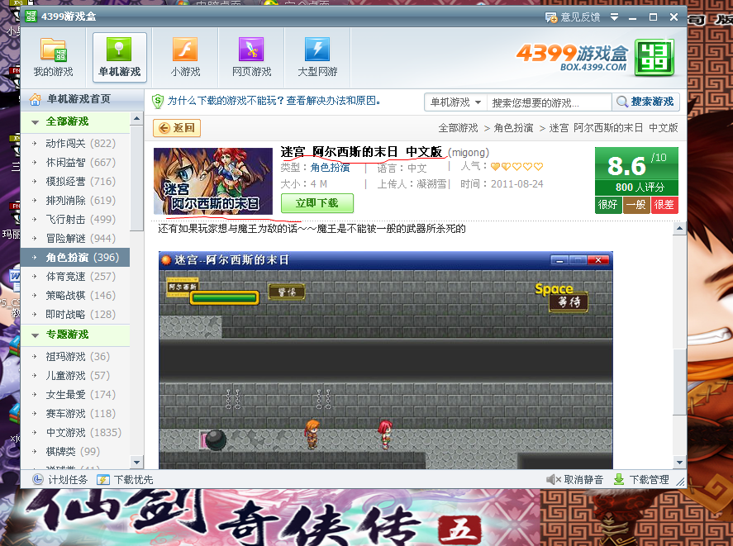
Task: Go to 角色扮演 breadcrumb link
Action: (x=513, y=128)
